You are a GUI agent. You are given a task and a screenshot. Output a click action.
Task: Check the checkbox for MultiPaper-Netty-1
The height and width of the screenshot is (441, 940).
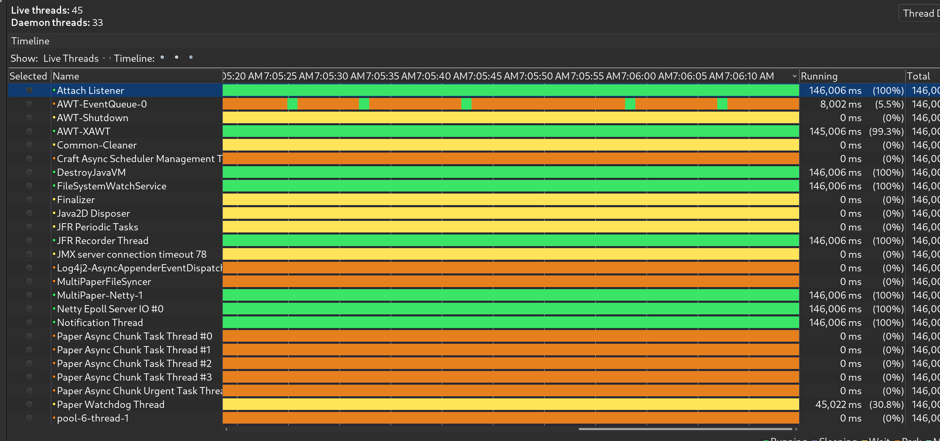tap(29, 295)
